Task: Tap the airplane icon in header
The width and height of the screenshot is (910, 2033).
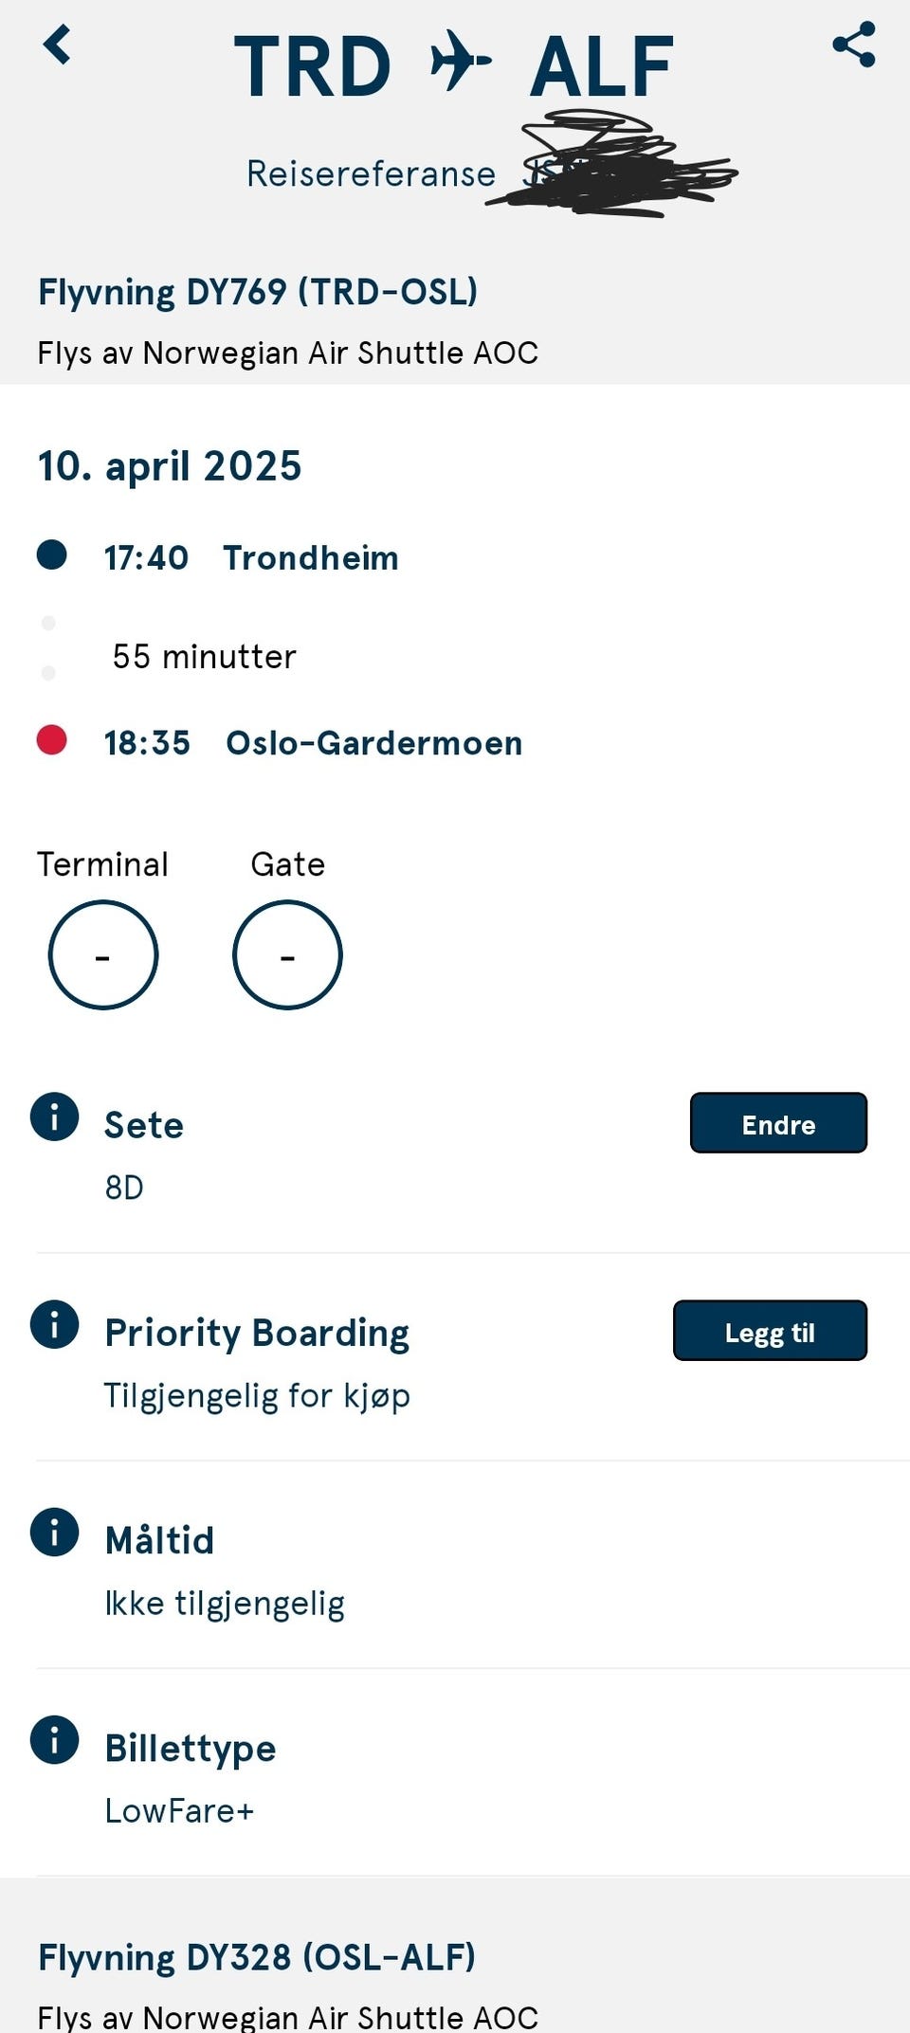Action: (461, 61)
